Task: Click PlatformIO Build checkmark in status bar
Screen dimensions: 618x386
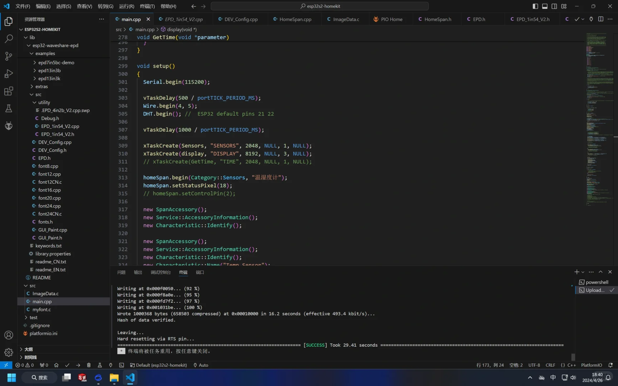Action: 67,365
